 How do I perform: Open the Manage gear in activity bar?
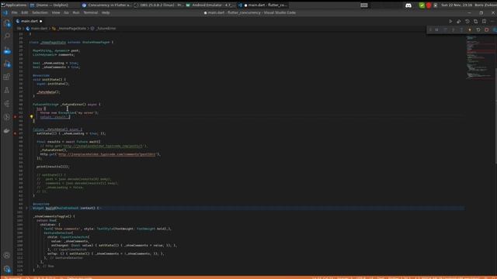coord(7,269)
